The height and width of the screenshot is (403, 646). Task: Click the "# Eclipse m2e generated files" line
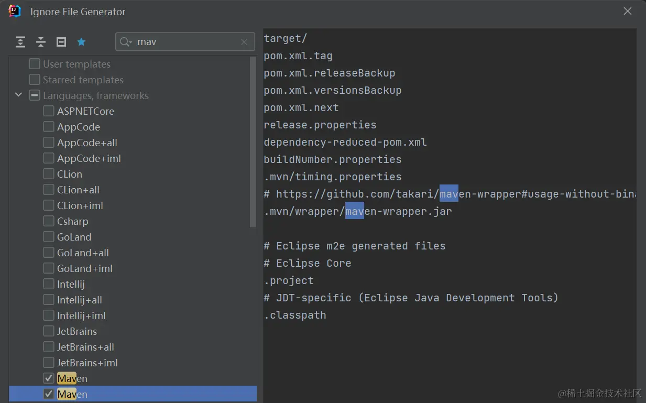355,246
